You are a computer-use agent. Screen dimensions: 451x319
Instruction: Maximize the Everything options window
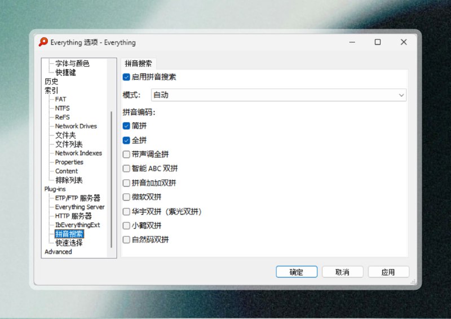click(x=378, y=42)
